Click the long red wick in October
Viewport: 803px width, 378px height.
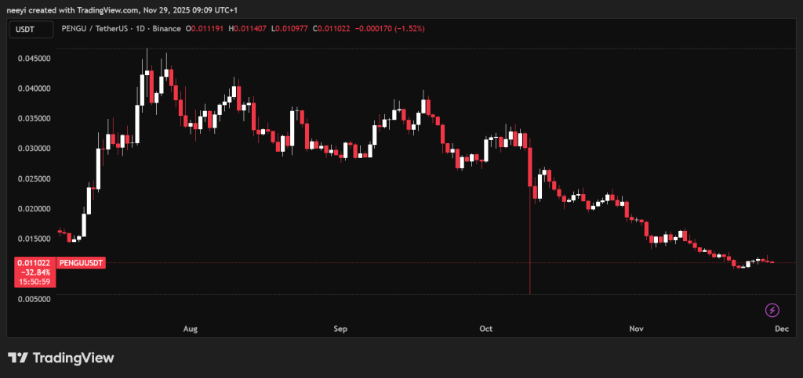pyautogui.click(x=531, y=250)
